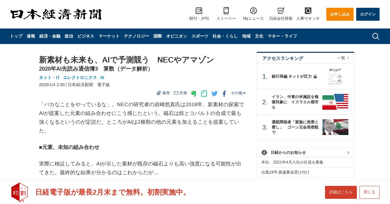
Task: Open the AI topic tag
Action: click(x=102, y=78)
